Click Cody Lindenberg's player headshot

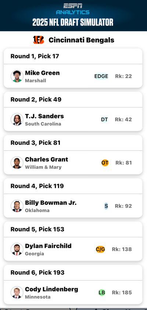[x=17, y=293]
